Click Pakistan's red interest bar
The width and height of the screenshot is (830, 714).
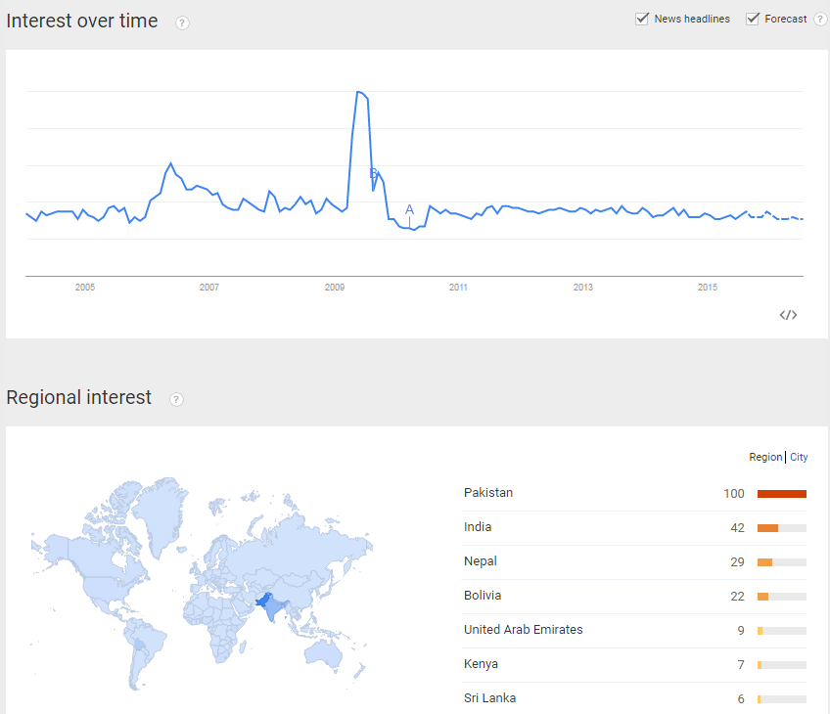(782, 494)
